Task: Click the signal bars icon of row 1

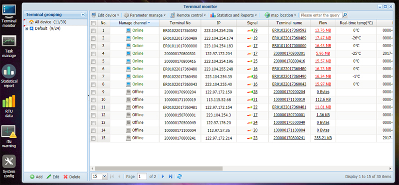Action: tap(250, 31)
